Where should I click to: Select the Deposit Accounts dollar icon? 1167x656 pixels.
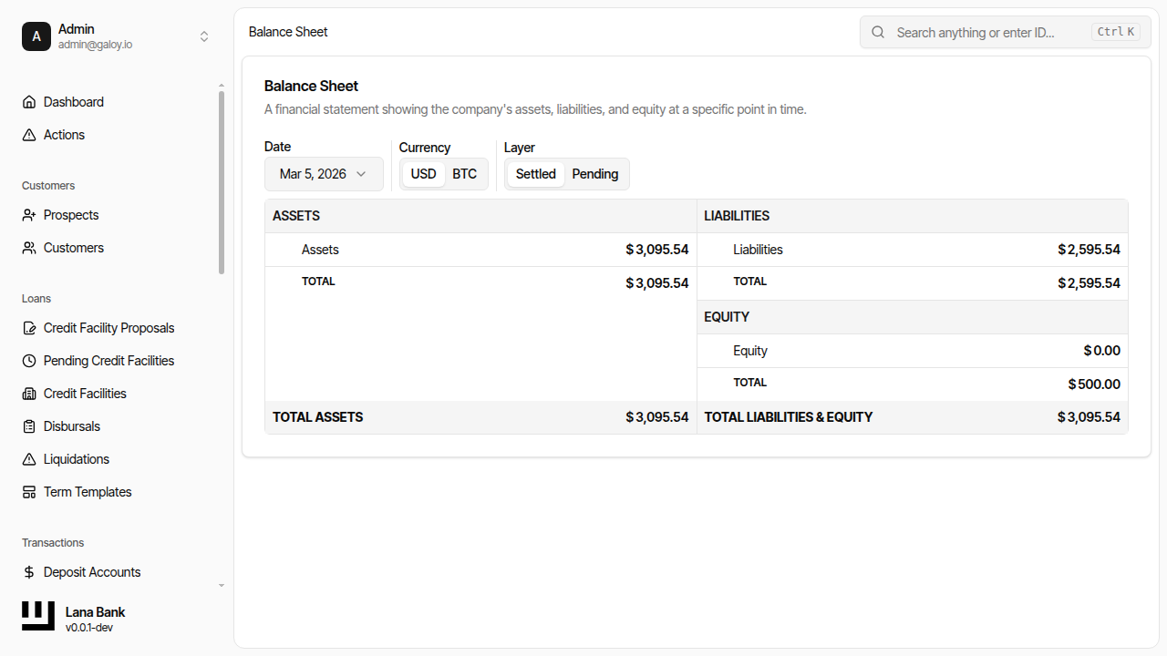[28, 571]
